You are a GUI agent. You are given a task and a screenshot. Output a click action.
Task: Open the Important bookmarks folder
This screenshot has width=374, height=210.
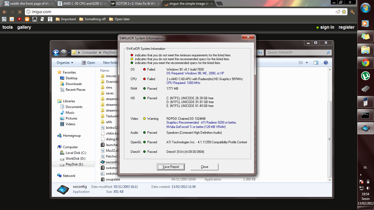coord(66,19)
